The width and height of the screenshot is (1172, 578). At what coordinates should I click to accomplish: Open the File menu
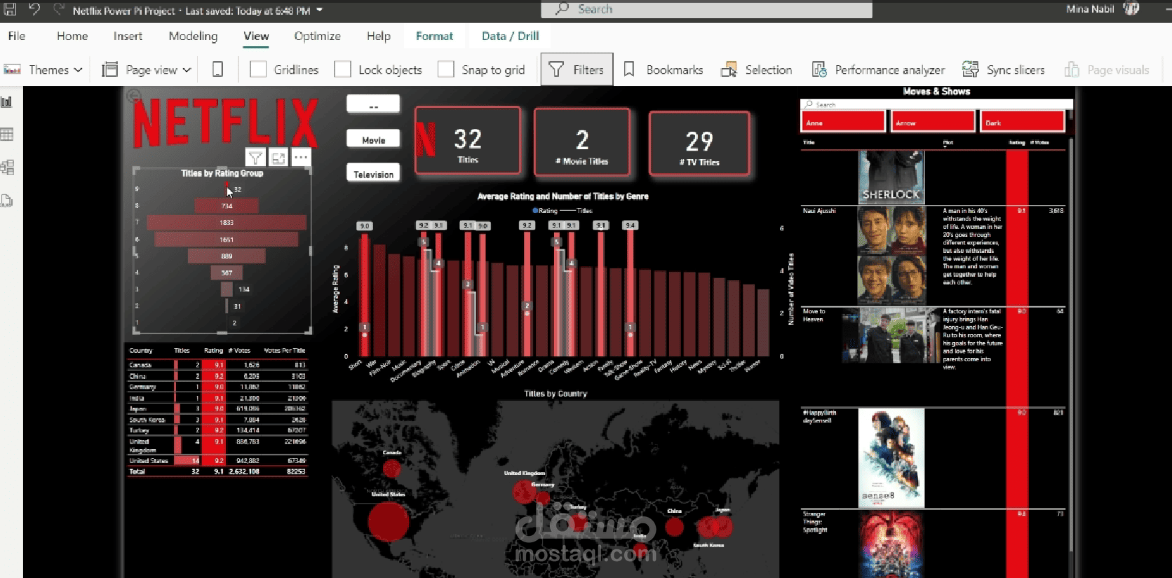[x=17, y=36]
